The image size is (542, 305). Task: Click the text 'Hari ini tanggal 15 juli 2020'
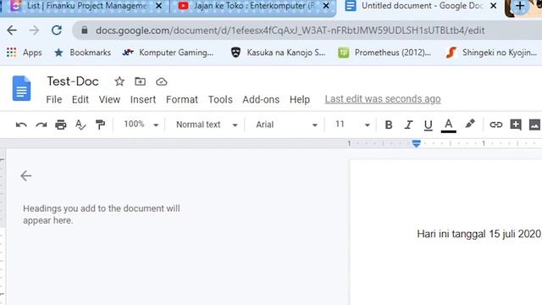[478, 234]
